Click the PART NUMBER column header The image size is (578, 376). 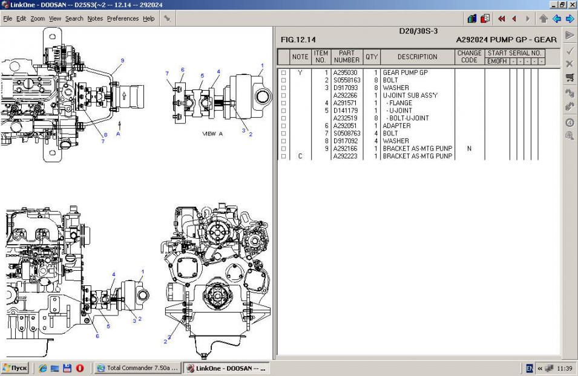pyautogui.click(x=347, y=57)
